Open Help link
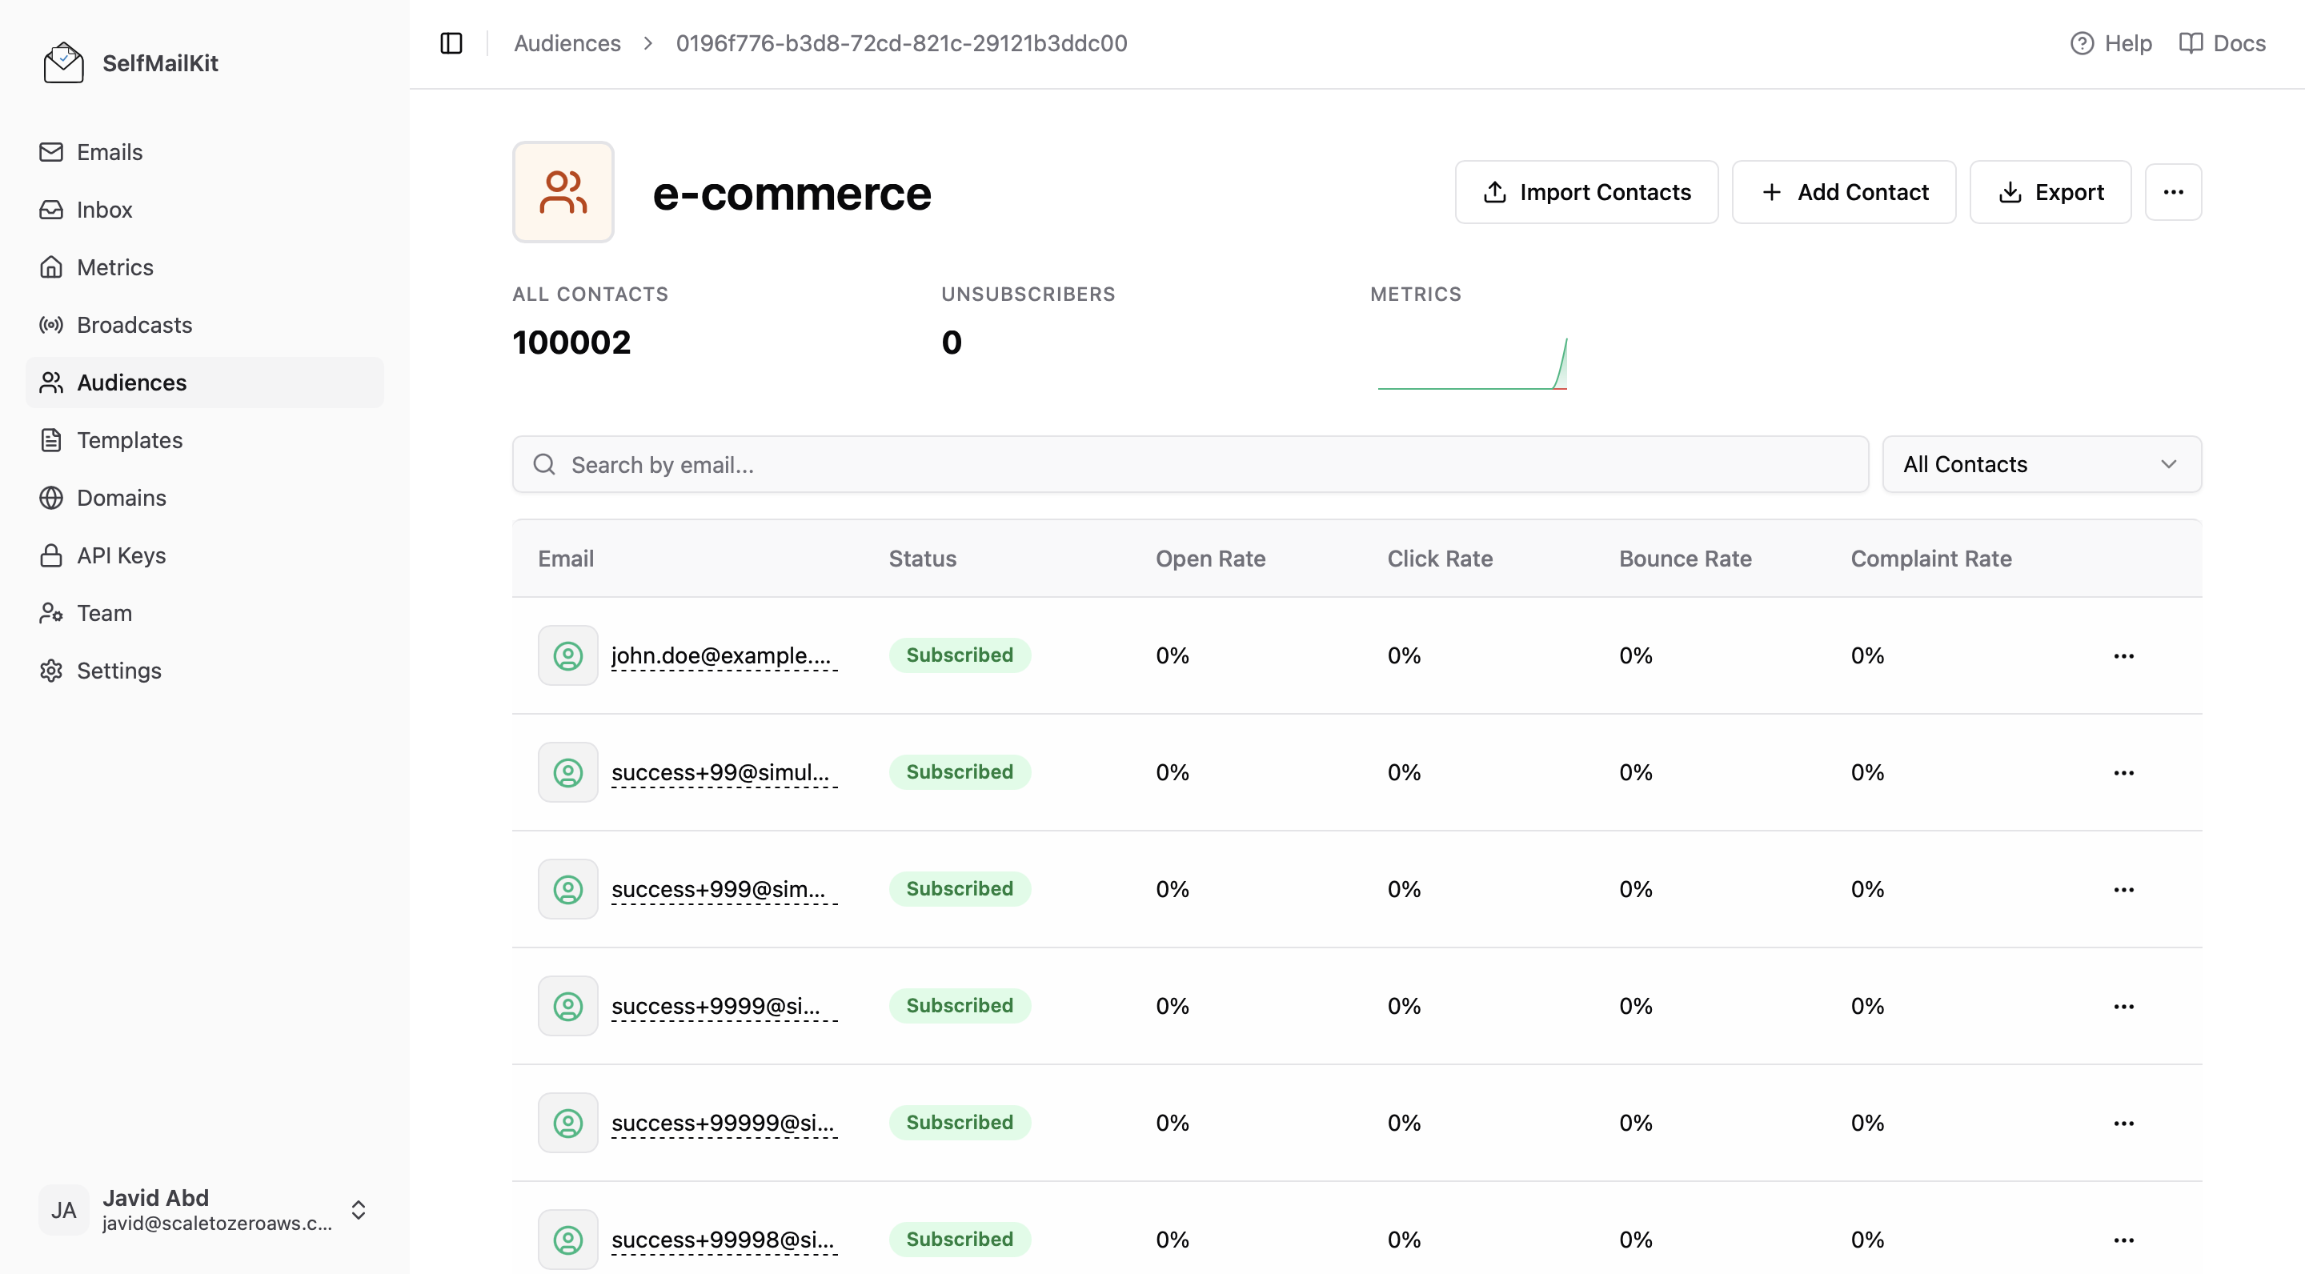2305x1274 pixels. click(2111, 43)
